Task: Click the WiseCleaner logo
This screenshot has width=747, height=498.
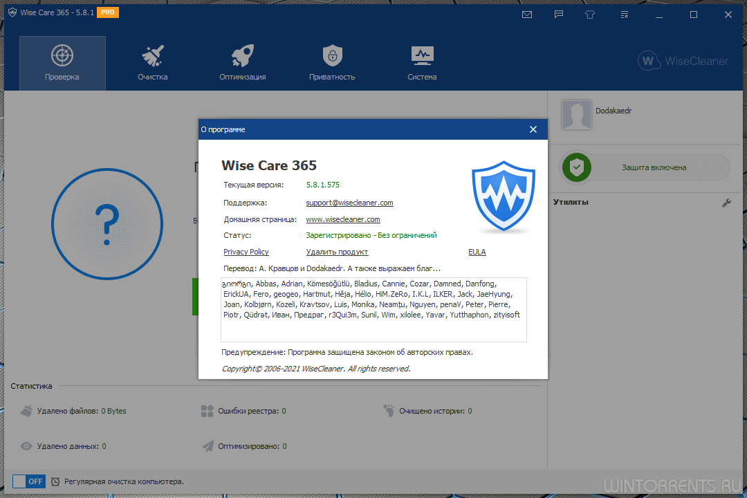Action: point(683,61)
